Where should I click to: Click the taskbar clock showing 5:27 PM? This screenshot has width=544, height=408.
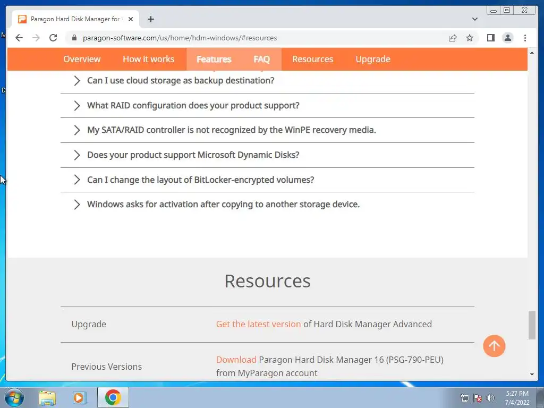[x=517, y=398]
